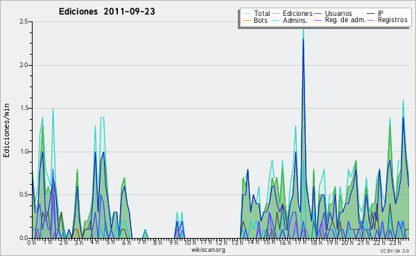Click the 'Admins.' legend label
The width and height of the screenshot is (416, 256).
(295, 20)
